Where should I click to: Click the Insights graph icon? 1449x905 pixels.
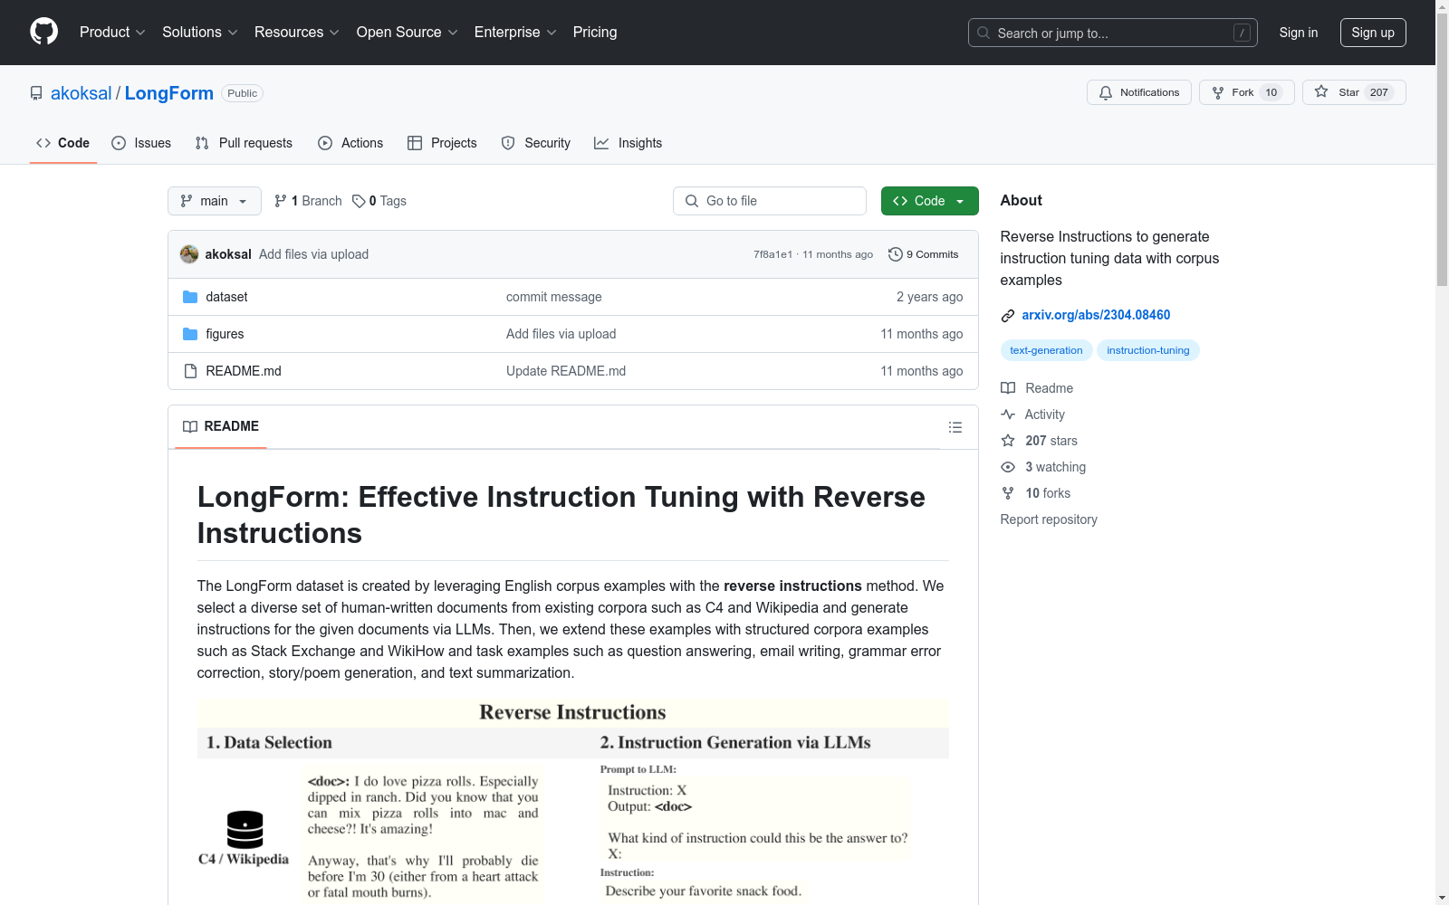click(x=601, y=143)
